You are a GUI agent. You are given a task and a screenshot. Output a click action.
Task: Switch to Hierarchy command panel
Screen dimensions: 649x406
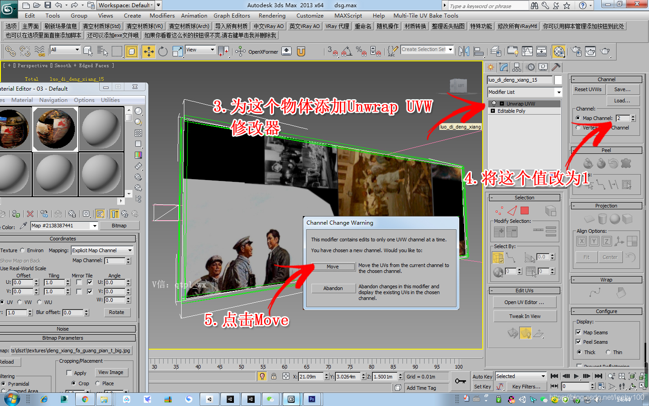click(517, 67)
